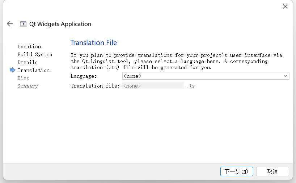Select the Summary wizard step

tap(28, 86)
